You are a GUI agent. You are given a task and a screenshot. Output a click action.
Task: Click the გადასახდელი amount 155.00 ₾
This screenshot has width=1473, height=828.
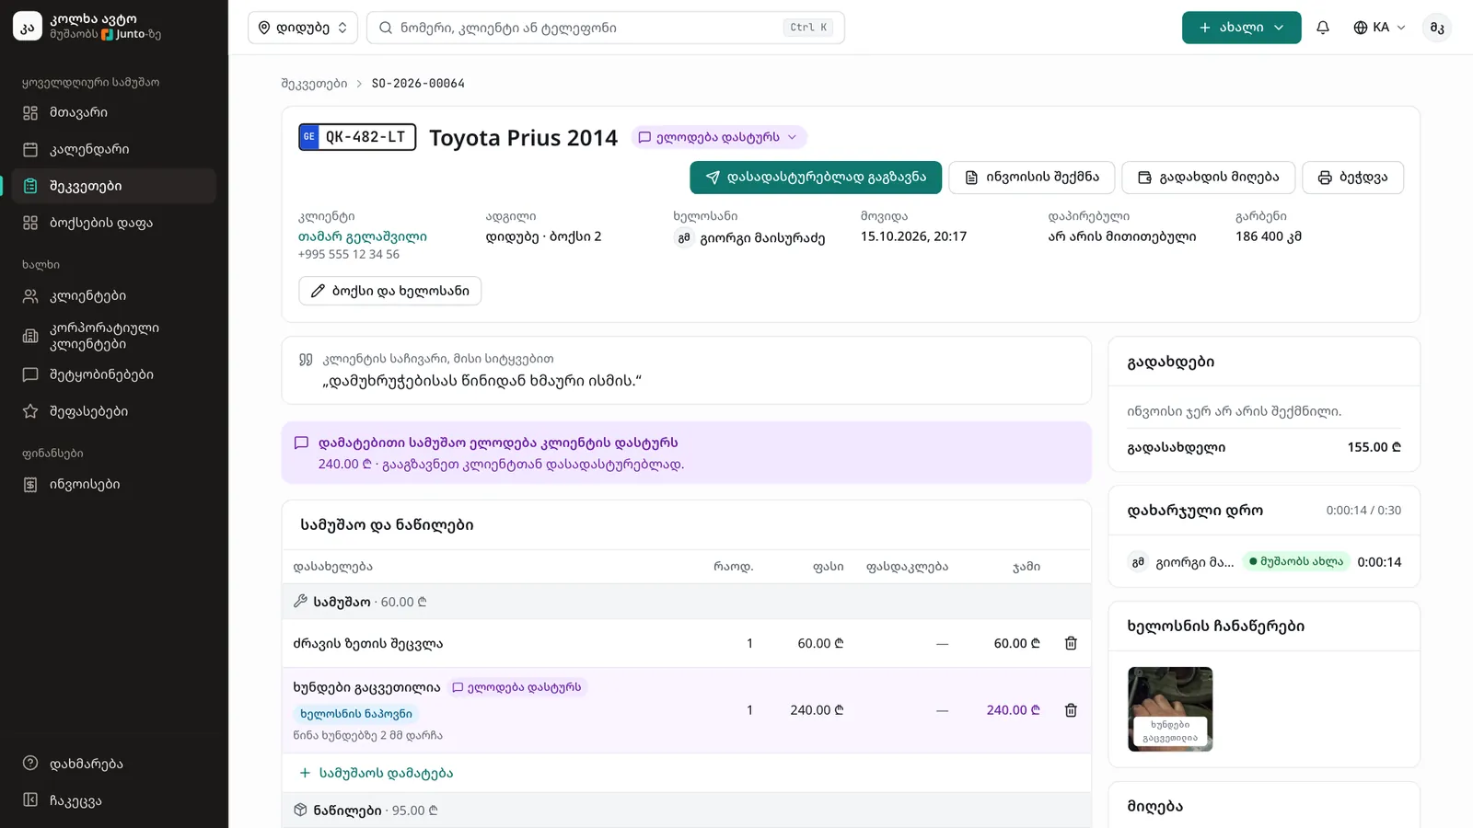pyautogui.click(x=1374, y=447)
